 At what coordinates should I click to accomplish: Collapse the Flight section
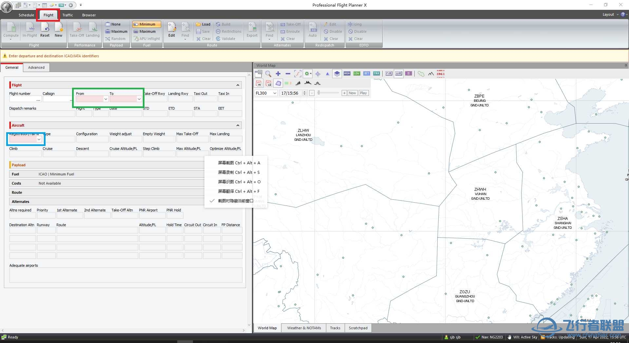pyautogui.click(x=238, y=85)
